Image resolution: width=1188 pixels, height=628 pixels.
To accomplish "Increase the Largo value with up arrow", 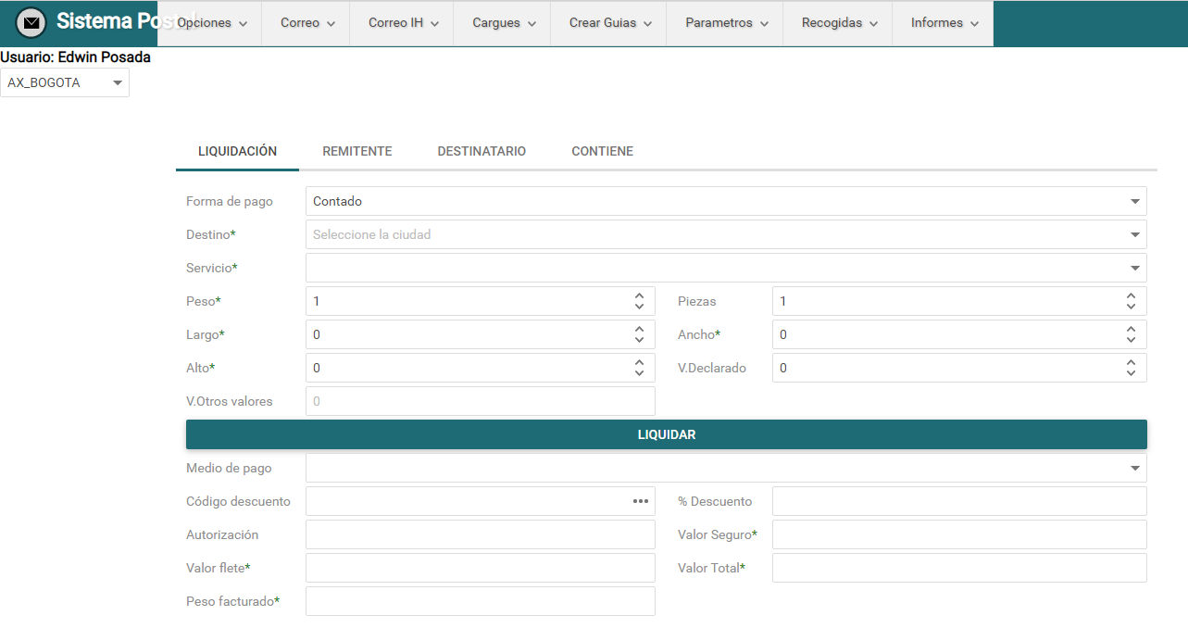I will point(639,329).
